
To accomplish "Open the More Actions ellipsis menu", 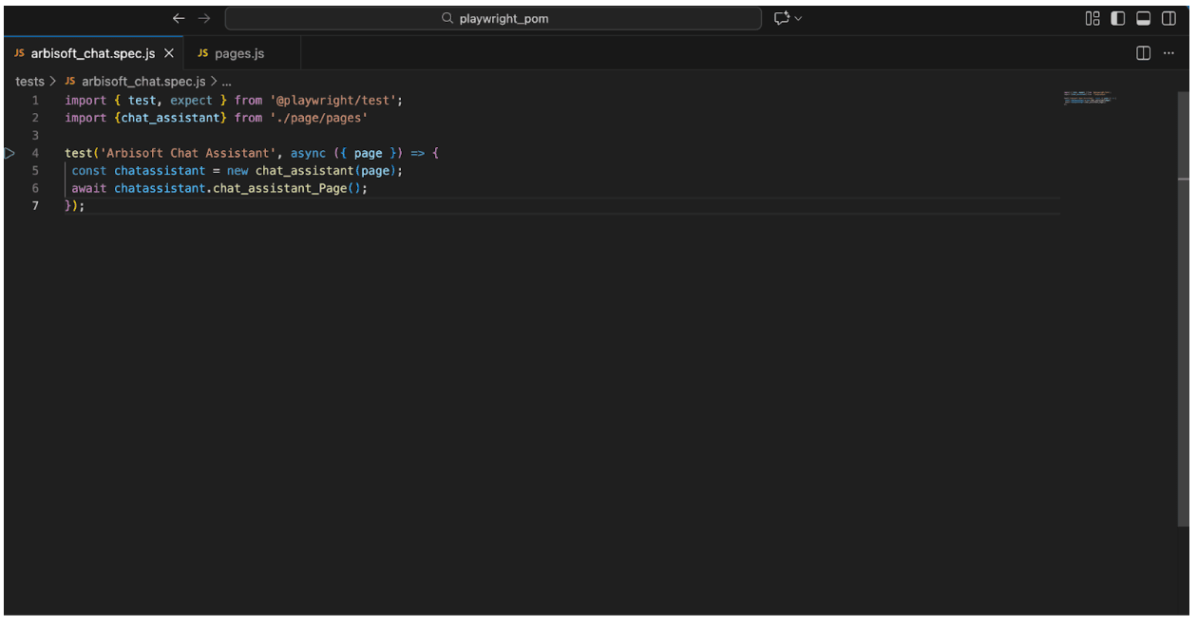I will click(1168, 53).
